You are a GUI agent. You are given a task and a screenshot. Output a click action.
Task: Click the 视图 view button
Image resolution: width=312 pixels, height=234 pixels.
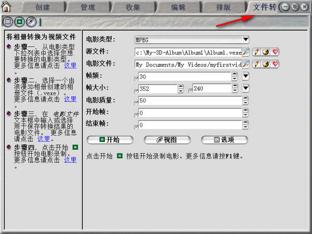(167, 140)
